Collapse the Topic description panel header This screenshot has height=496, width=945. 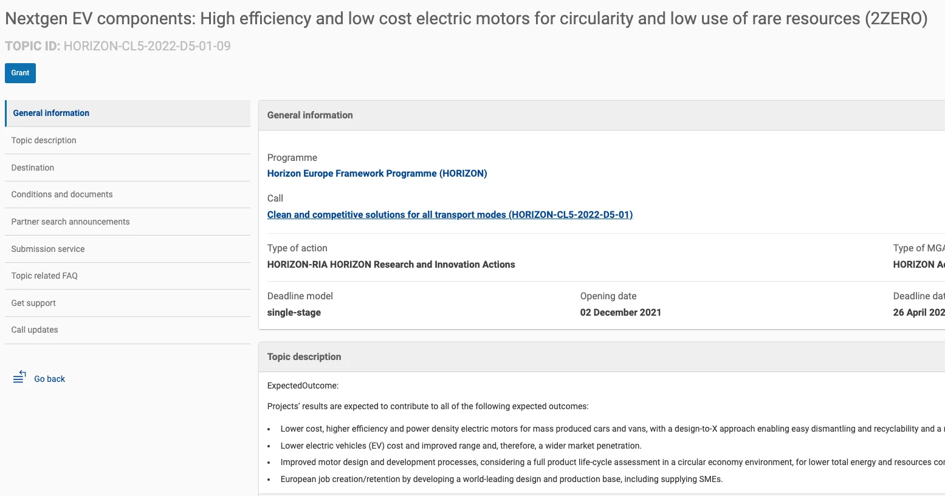[x=304, y=357]
